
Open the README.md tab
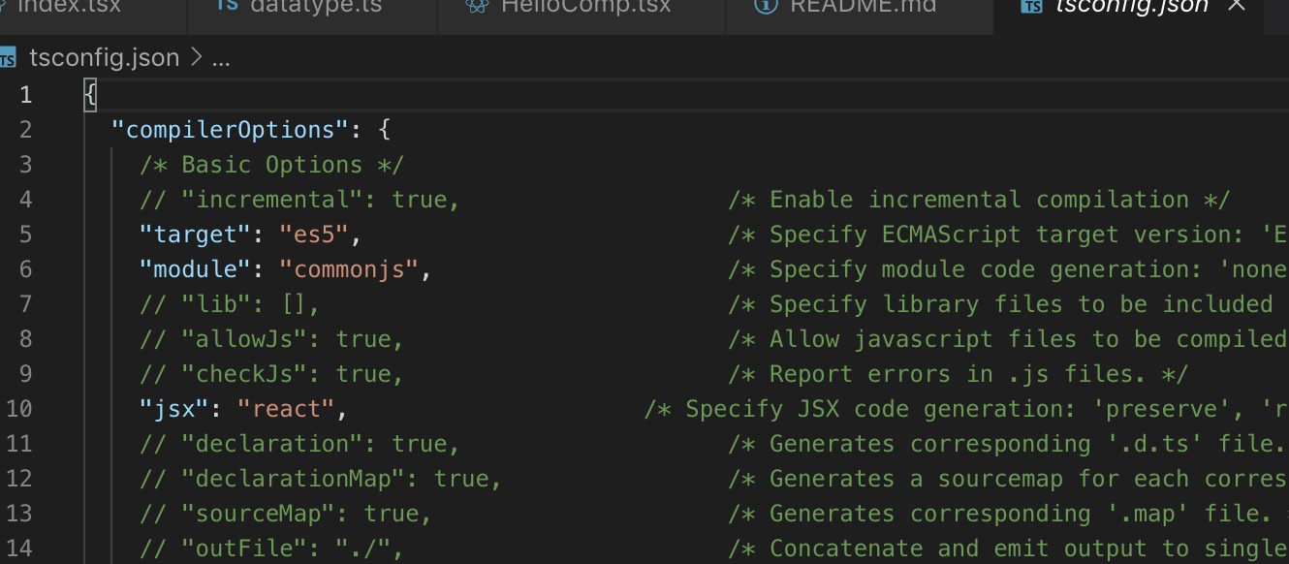tap(863, 6)
